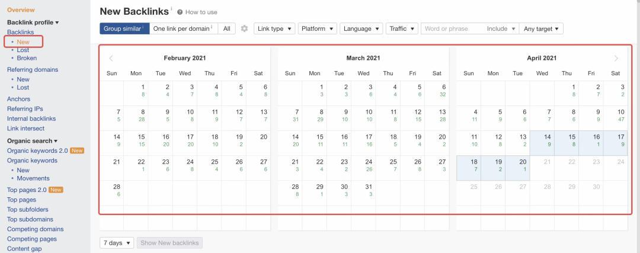Screen dimensions: 640x253
Task: Open Organic keywords in the sidebar
Action: coord(32,161)
